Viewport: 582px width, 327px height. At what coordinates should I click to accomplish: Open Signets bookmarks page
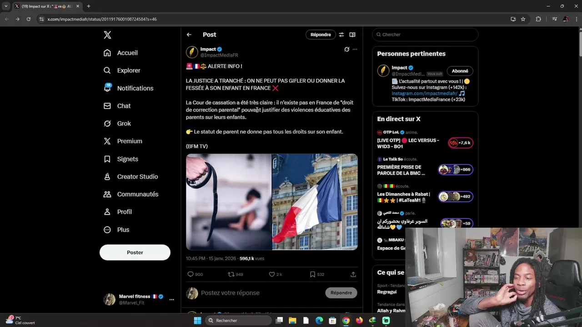click(120, 159)
